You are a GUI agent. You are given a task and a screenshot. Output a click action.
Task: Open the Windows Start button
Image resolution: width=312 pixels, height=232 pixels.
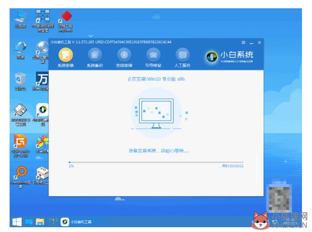coord(17,222)
